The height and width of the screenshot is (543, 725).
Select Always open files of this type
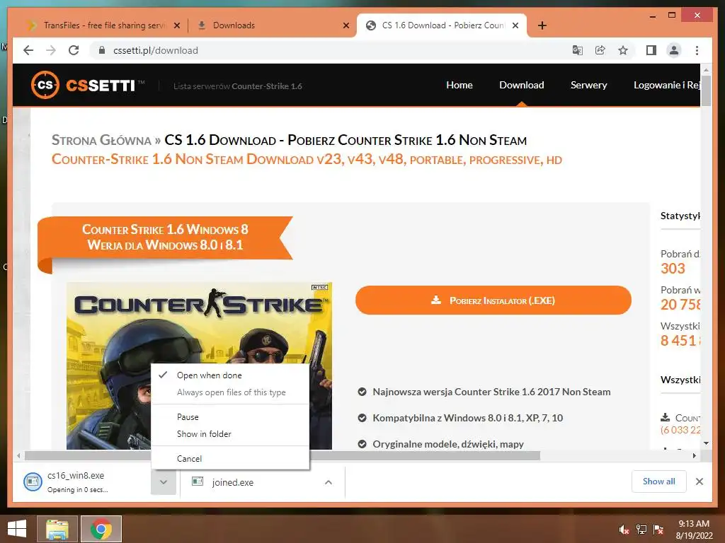[x=230, y=392]
